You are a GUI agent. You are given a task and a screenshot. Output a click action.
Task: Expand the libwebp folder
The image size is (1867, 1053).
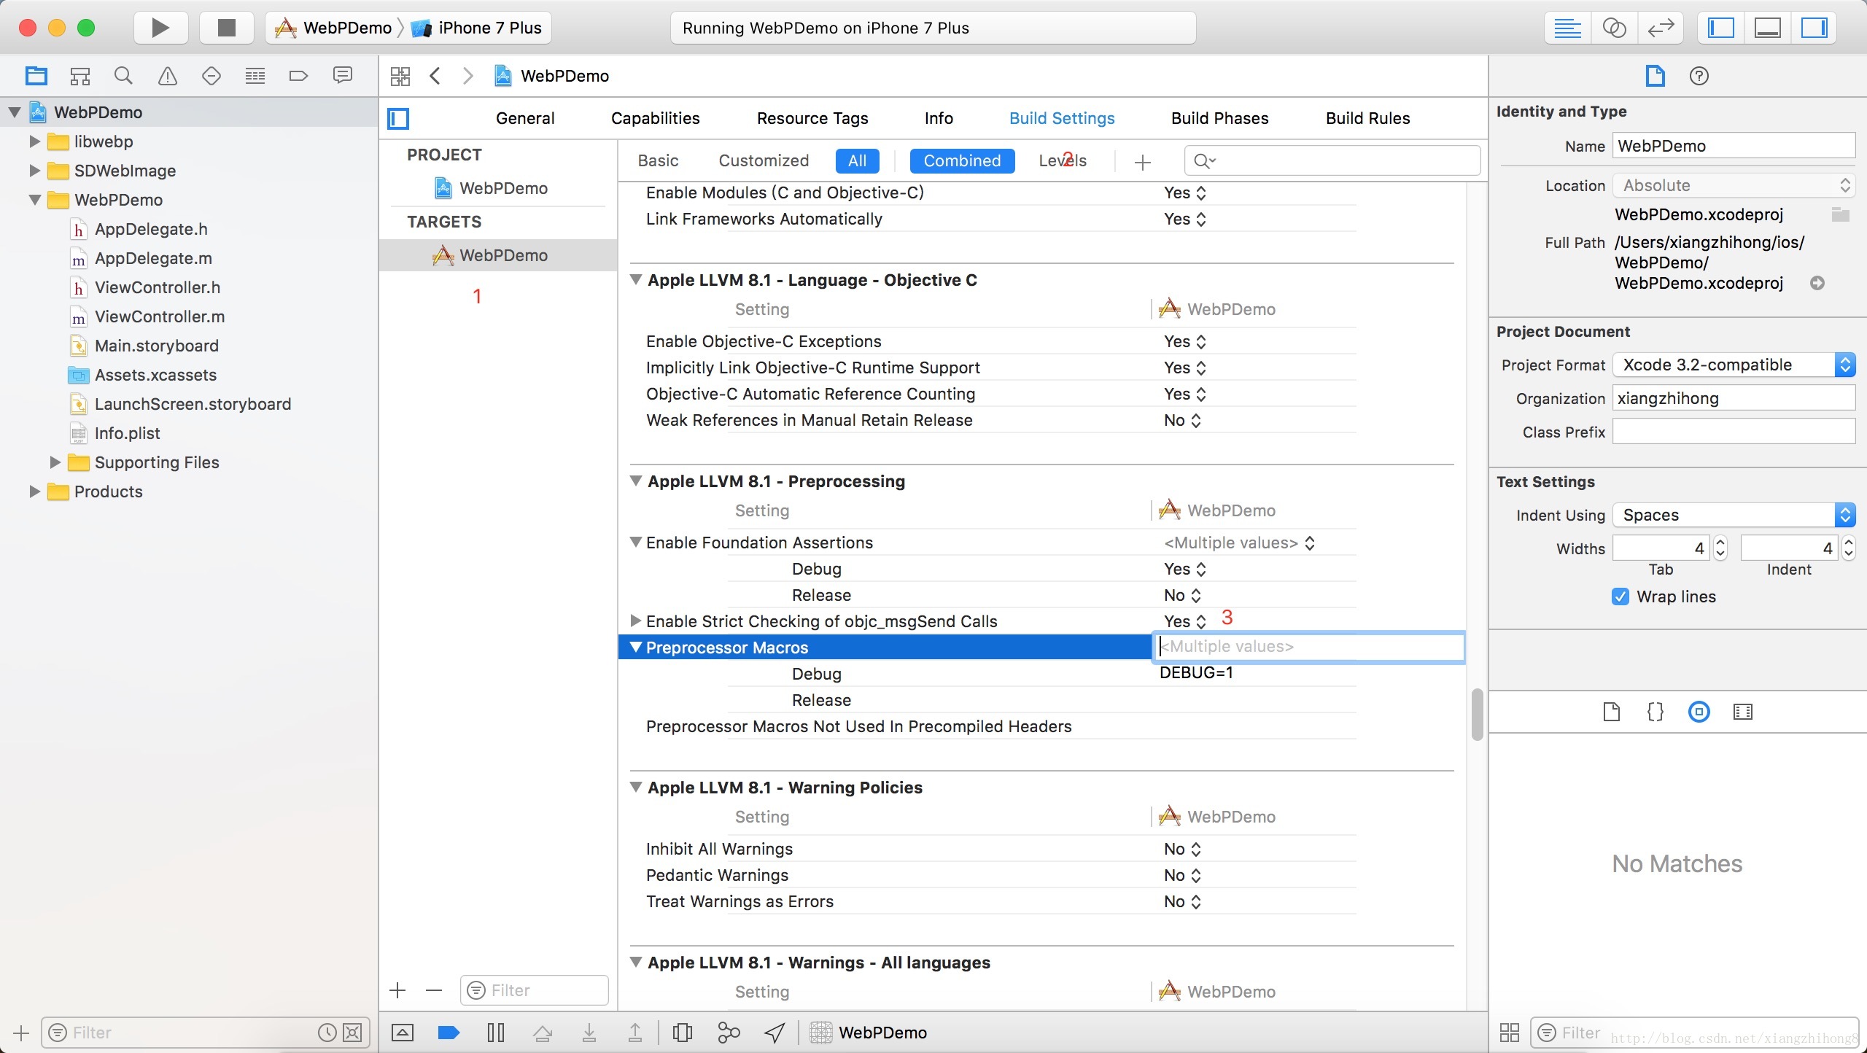(34, 141)
